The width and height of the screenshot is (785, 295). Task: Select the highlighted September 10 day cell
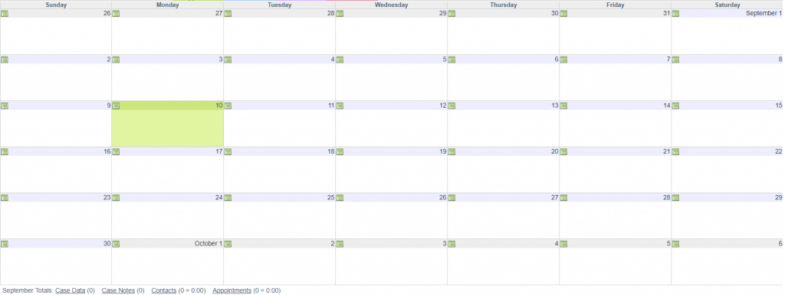pyautogui.click(x=168, y=128)
